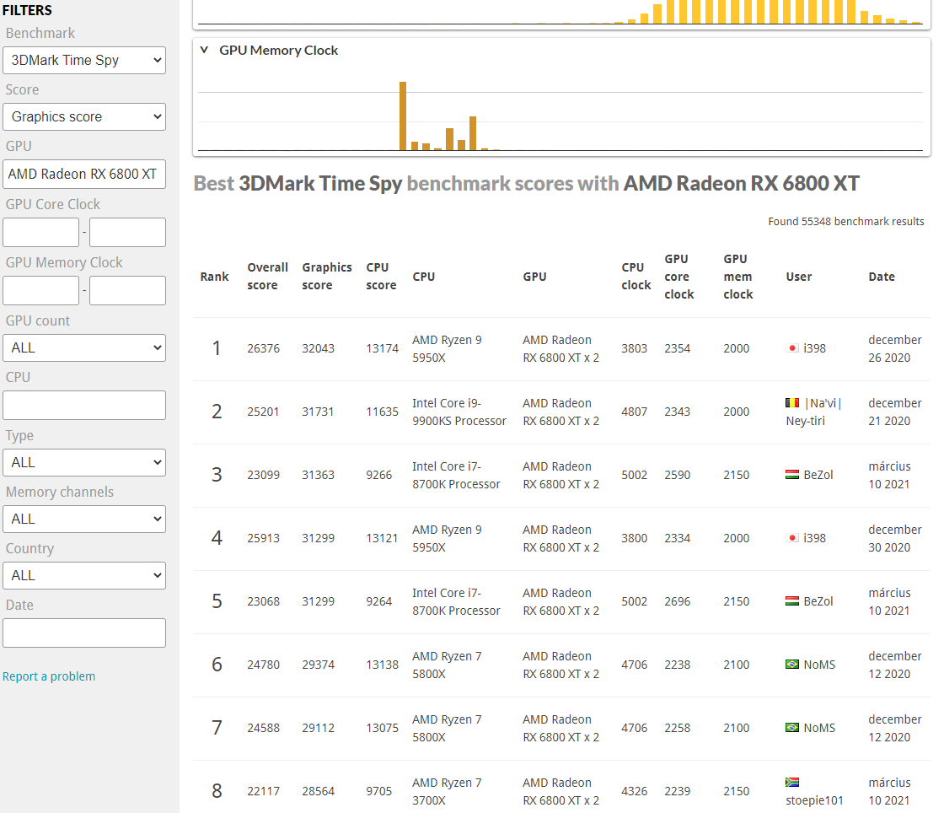
Task: Select GPU core clock value 2696
Action: point(678,601)
